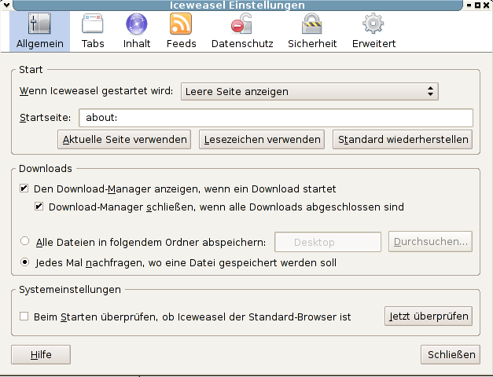
Task: Click the Jetzt überprüfen button
Action: point(429,317)
